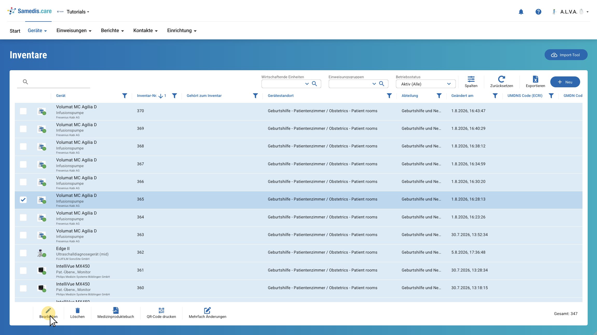Expand the Geräte menu
The width and height of the screenshot is (597, 335).
(37, 31)
